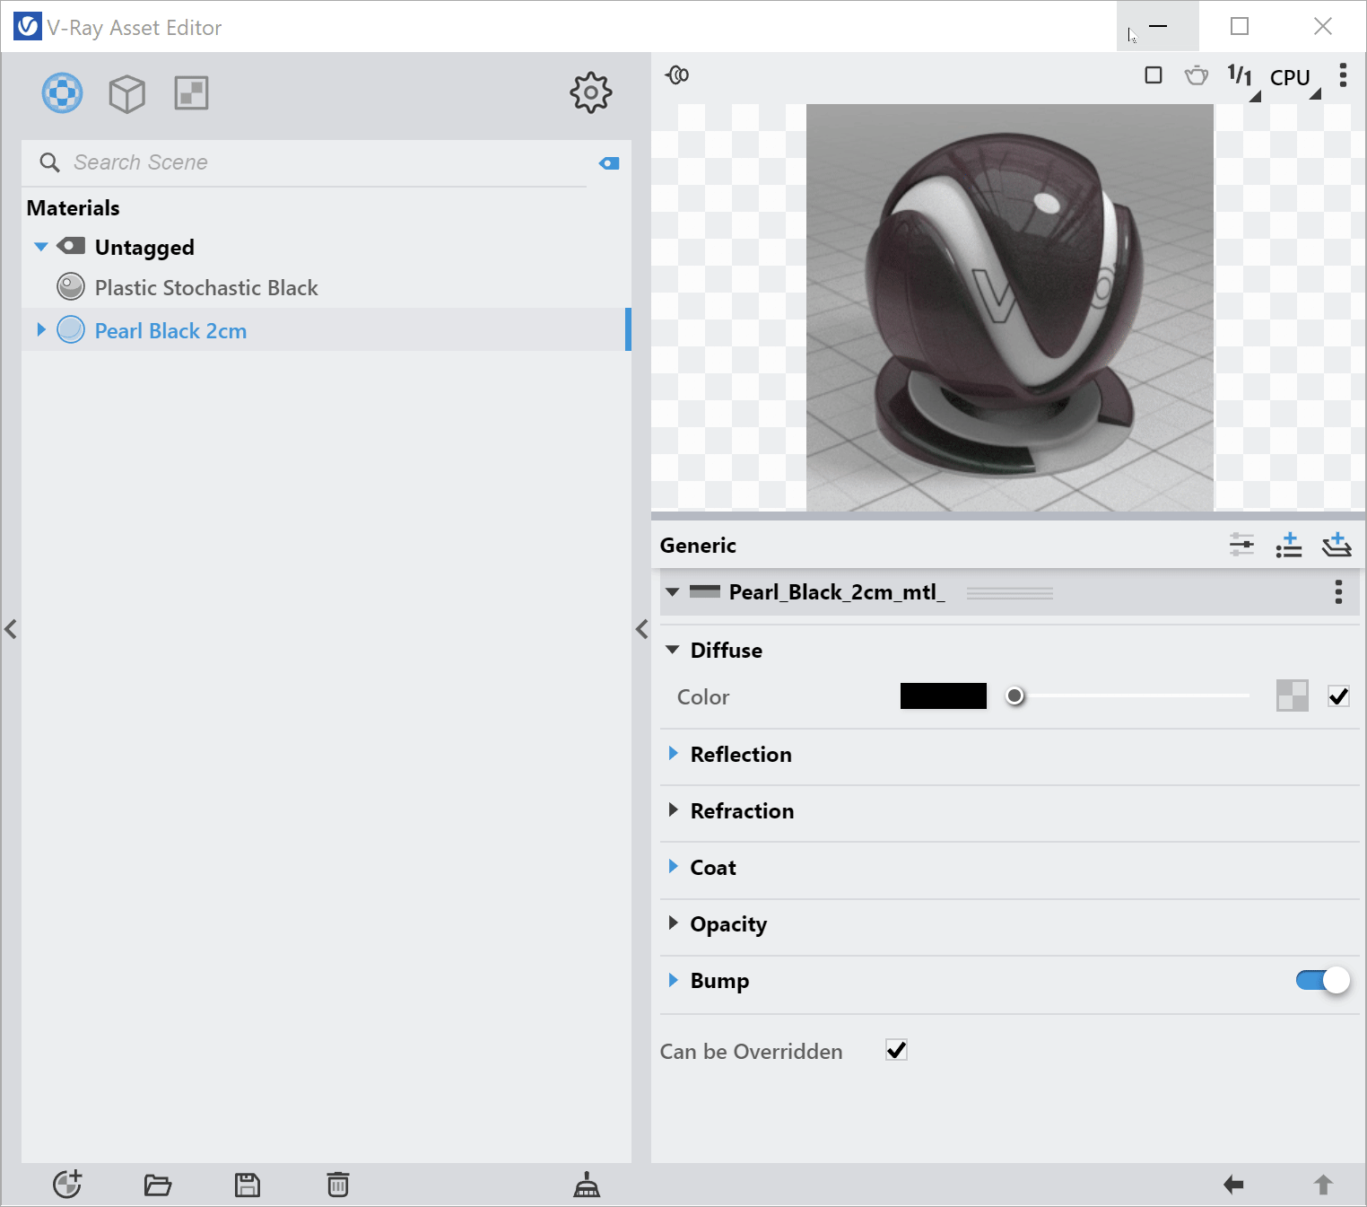Click the Add Layer icon

click(1337, 544)
